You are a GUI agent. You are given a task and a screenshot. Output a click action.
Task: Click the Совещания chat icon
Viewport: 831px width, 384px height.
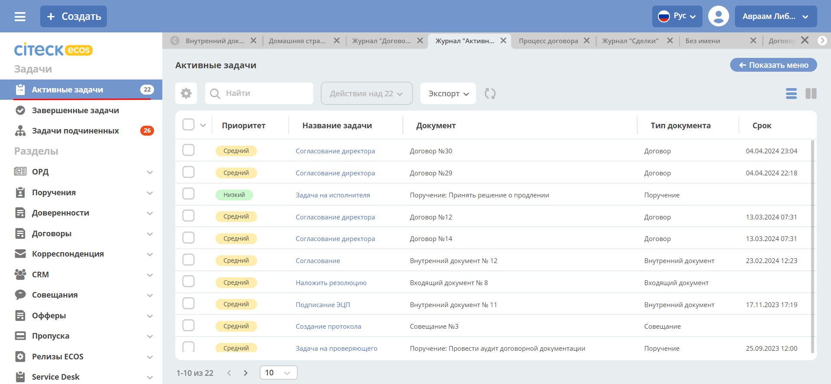pyautogui.click(x=20, y=295)
